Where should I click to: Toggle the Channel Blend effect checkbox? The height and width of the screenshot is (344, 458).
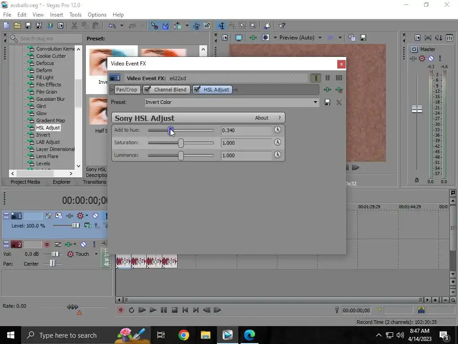[x=147, y=90]
